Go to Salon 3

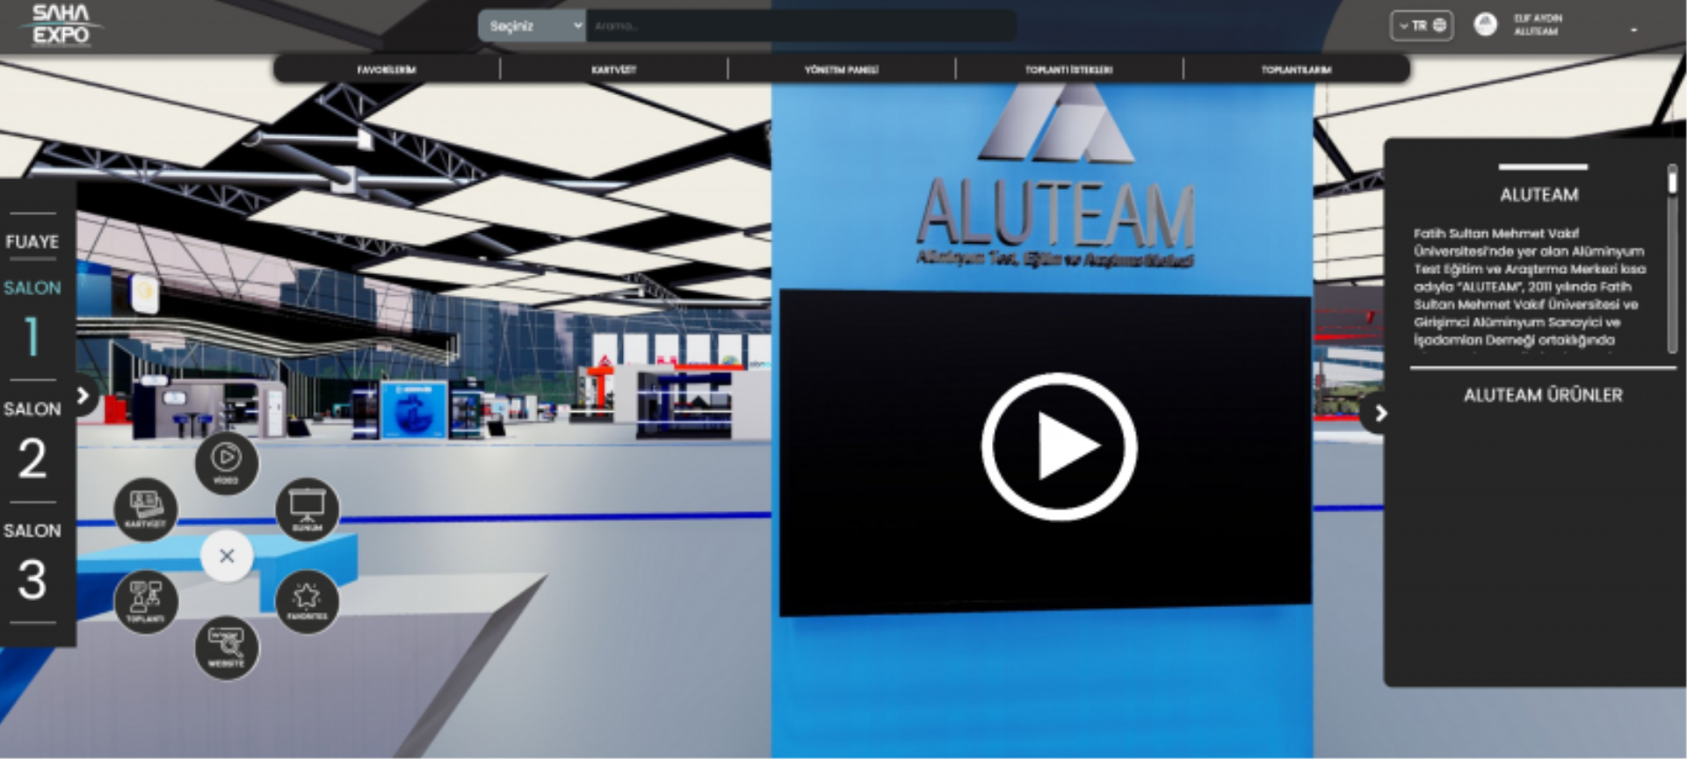(x=33, y=563)
